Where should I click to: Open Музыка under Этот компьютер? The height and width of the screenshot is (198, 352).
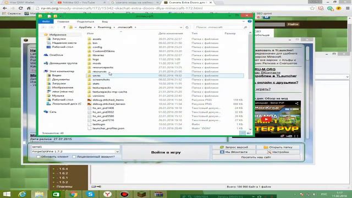56,96
